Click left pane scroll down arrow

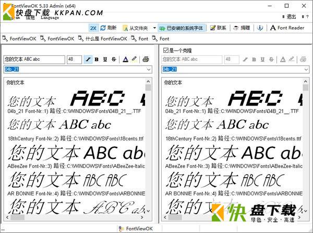click(x=148, y=211)
